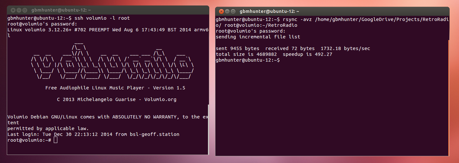Close the right rsync terminal window
The image size is (459, 163).
coord(222,11)
